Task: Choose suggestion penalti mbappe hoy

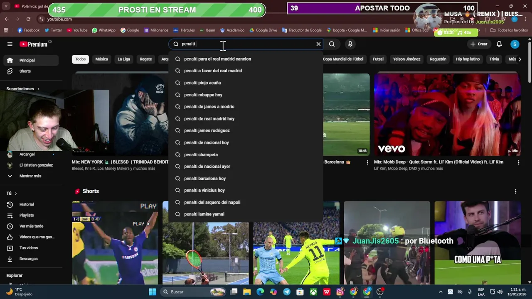Action: (x=246, y=95)
